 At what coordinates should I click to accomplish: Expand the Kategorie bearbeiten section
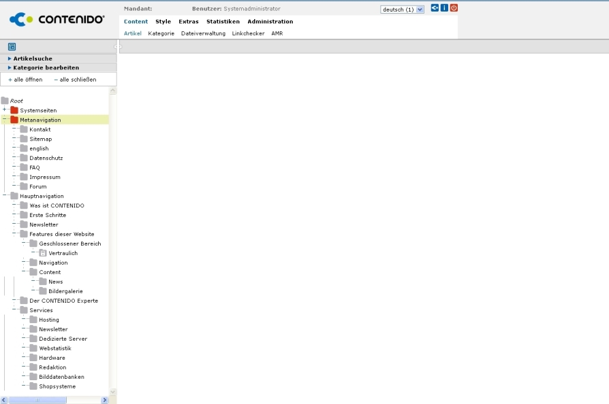[46, 68]
